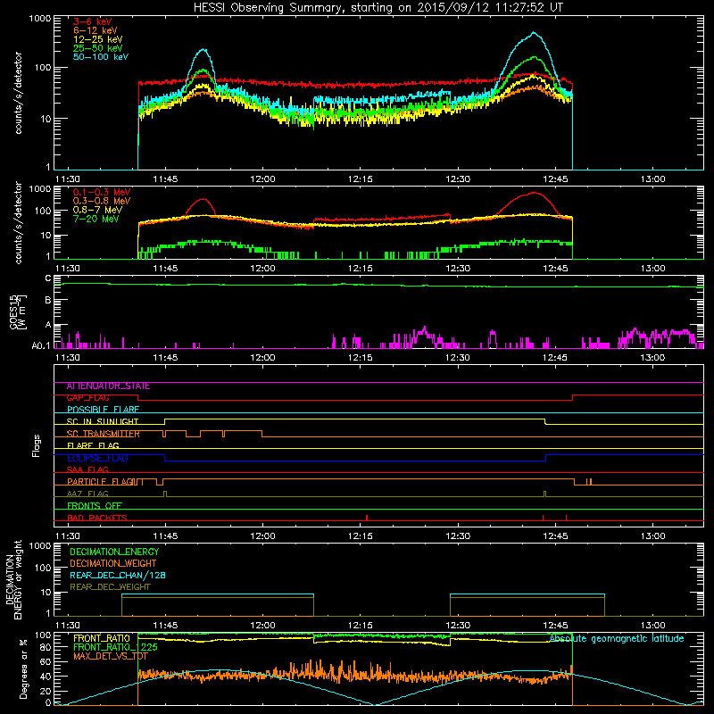The width and height of the screenshot is (714, 714).
Task: Click the 0.8-7 MeV legend label
Action: pyautogui.click(x=98, y=210)
